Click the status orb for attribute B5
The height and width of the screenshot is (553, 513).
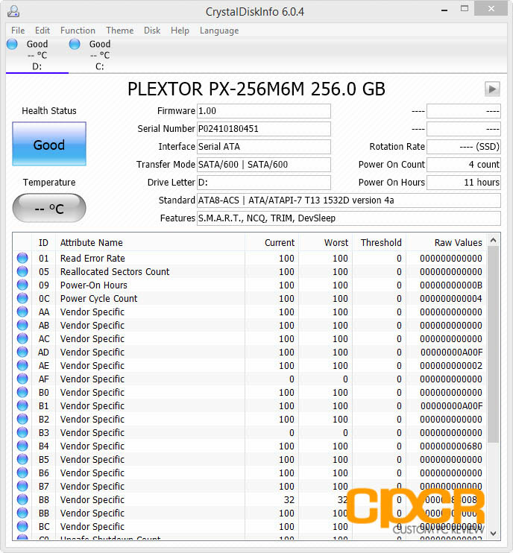pos(22,459)
